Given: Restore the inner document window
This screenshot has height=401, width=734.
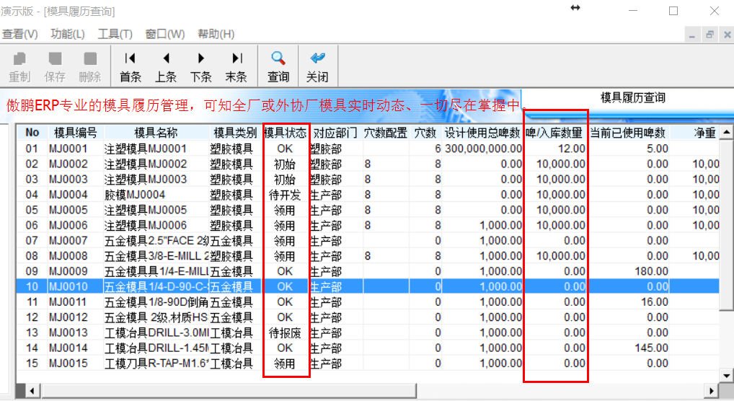Looking at the screenshot, I should pyautogui.click(x=709, y=35).
